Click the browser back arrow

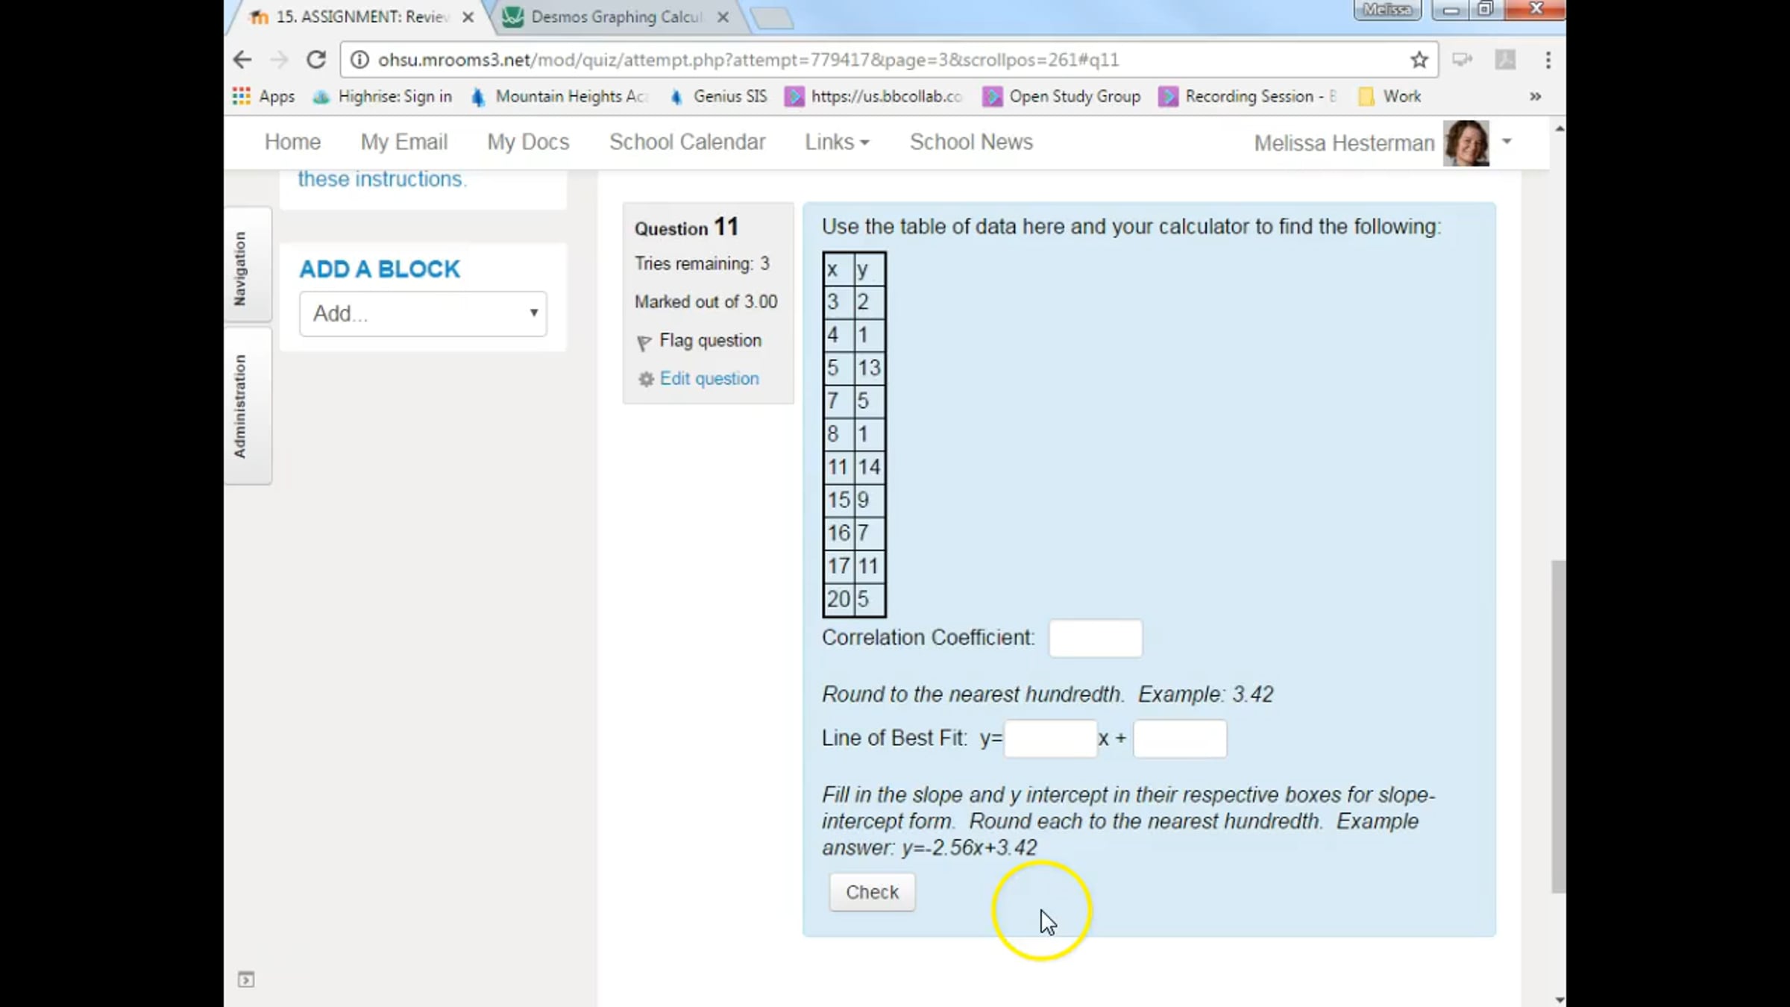pyautogui.click(x=242, y=60)
